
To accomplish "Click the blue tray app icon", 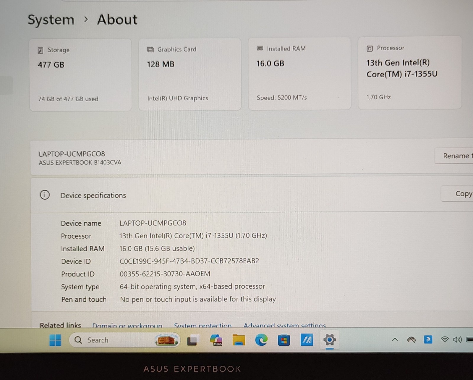I will pos(428,339).
